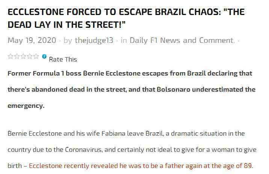The image size is (269, 174).
Task: Click 'DEAD LAY IN THE STREET!' headline line
Action: (66, 25)
